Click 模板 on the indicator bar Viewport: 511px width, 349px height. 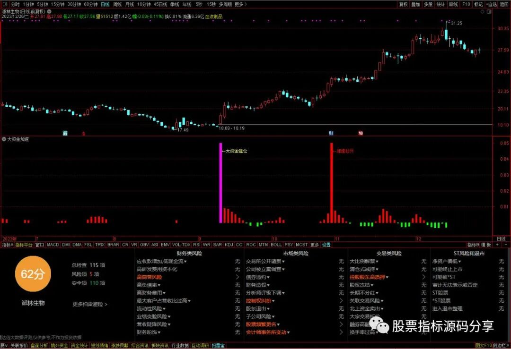(x=486, y=245)
